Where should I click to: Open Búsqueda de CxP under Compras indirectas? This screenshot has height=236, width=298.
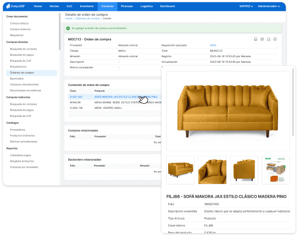pyautogui.click(x=20, y=116)
